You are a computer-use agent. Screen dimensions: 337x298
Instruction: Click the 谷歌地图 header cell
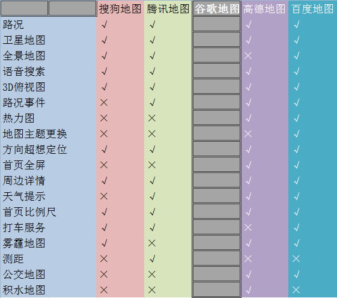[216, 8]
